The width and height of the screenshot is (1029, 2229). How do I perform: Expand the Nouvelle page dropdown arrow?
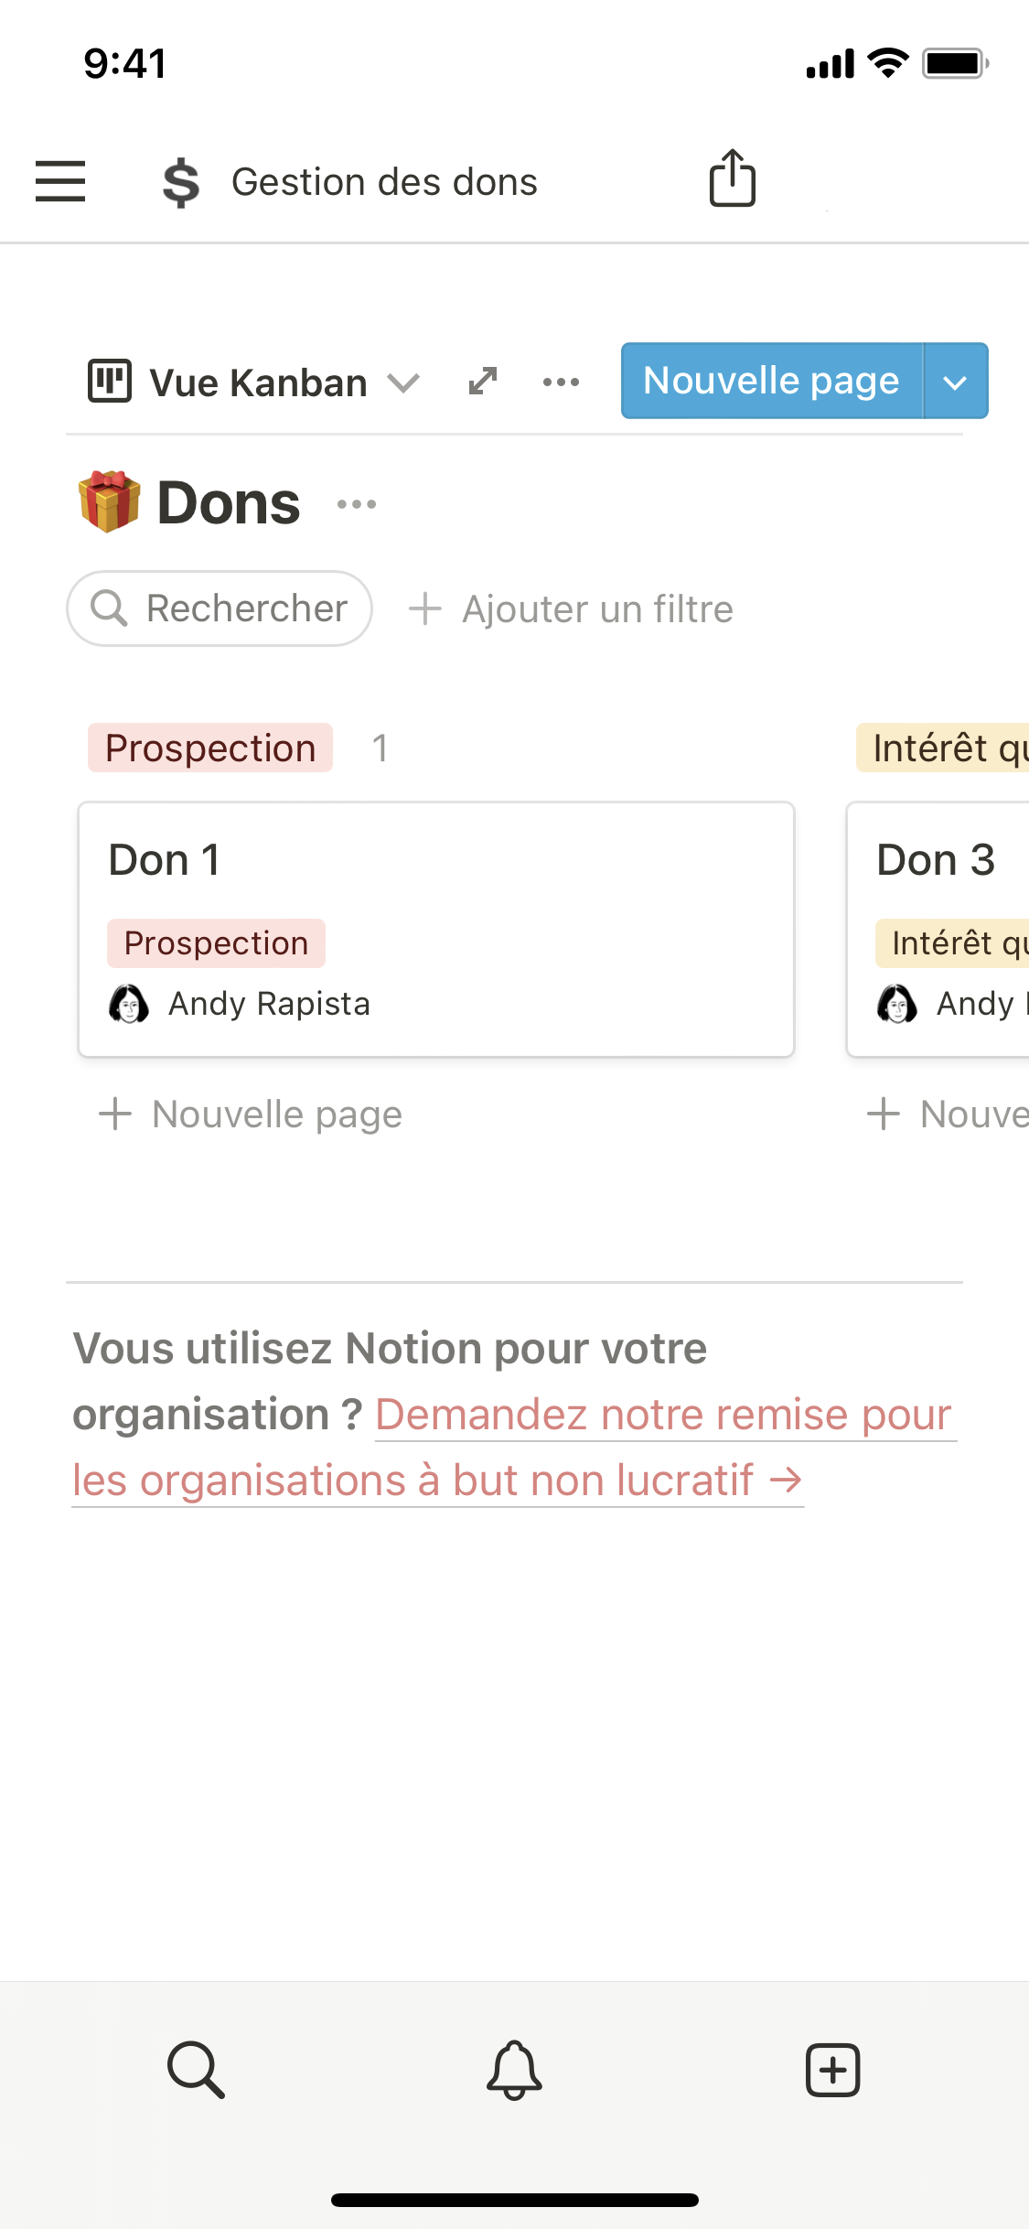coord(955,382)
